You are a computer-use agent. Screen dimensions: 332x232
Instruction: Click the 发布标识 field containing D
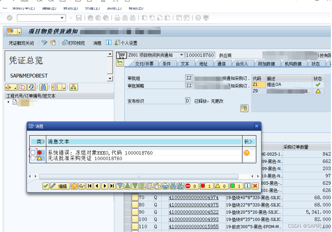[x=188, y=101]
